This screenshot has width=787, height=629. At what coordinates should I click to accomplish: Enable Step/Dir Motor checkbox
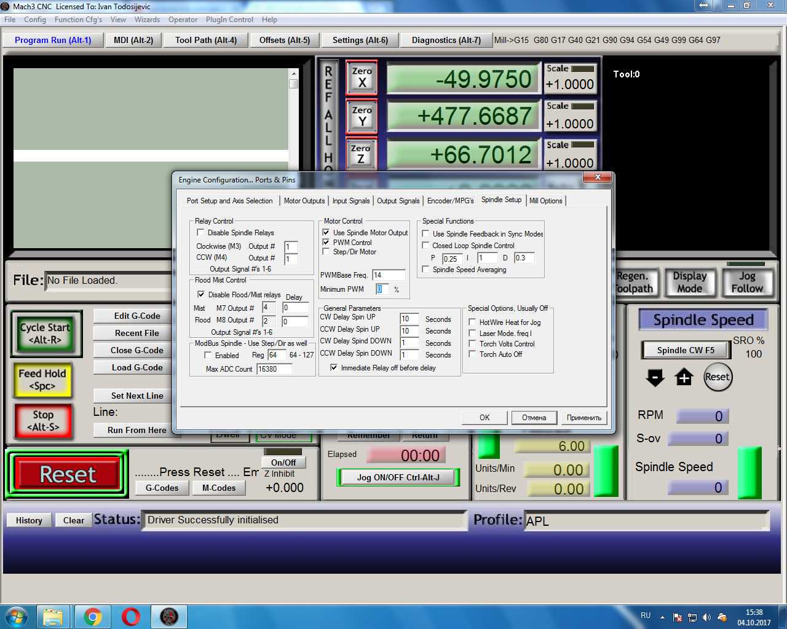(x=326, y=251)
